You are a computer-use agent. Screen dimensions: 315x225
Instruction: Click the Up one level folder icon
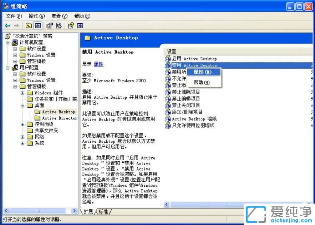coord(29,25)
